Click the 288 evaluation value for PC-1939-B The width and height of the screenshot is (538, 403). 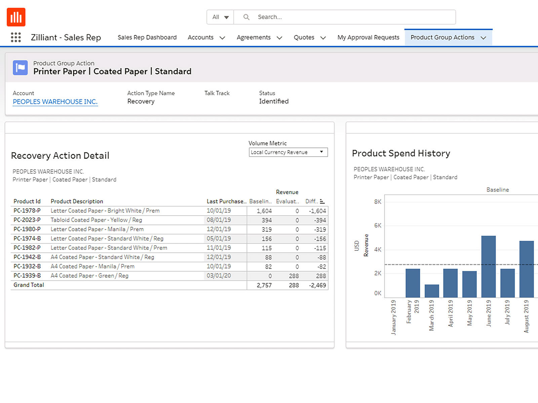[294, 276]
